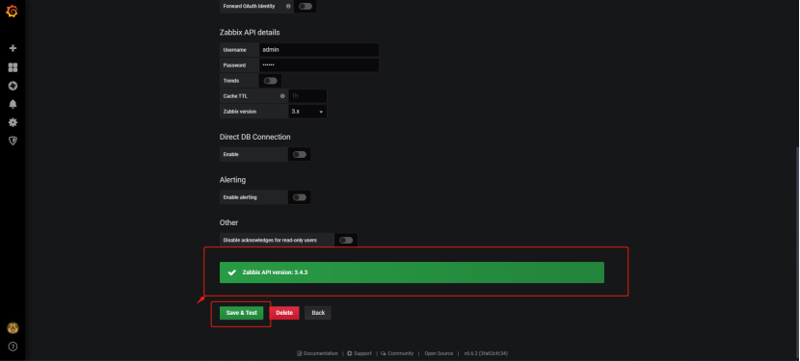Open the Community footer link
Viewport: 800px width, 361px height.
click(x=397, y=353)
